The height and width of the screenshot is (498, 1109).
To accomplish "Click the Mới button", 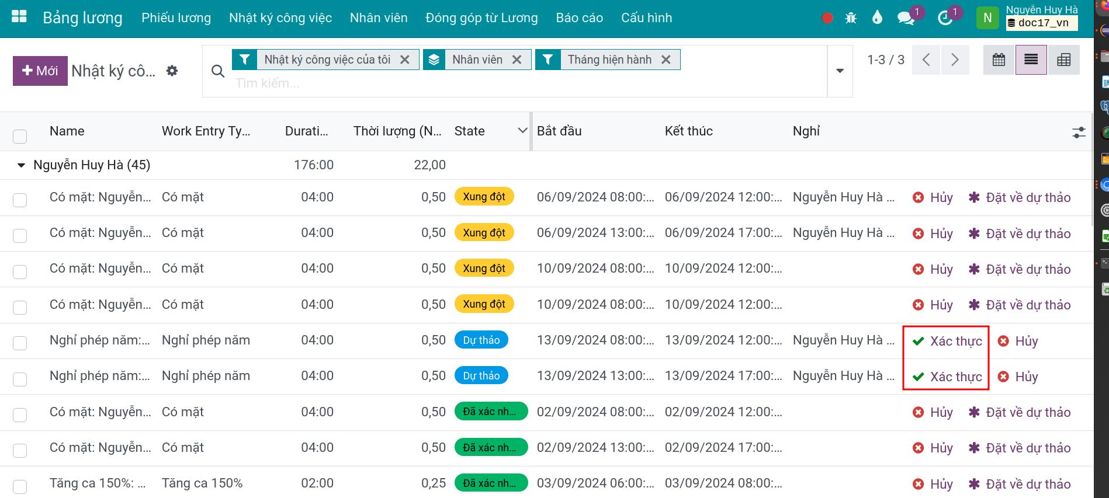I will point(40,71).
